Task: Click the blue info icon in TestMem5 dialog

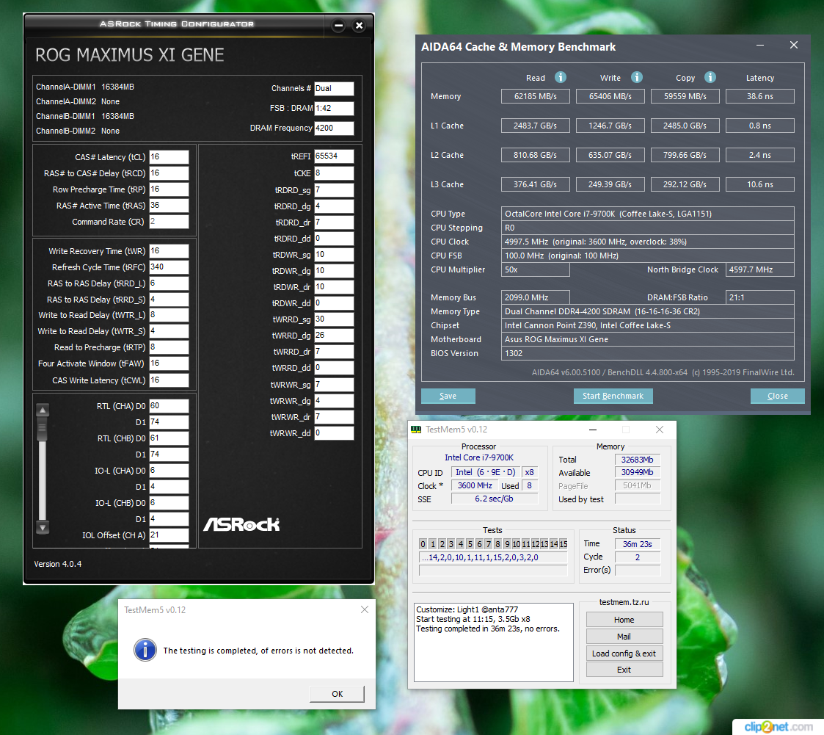Action: [x=145, y=650]
